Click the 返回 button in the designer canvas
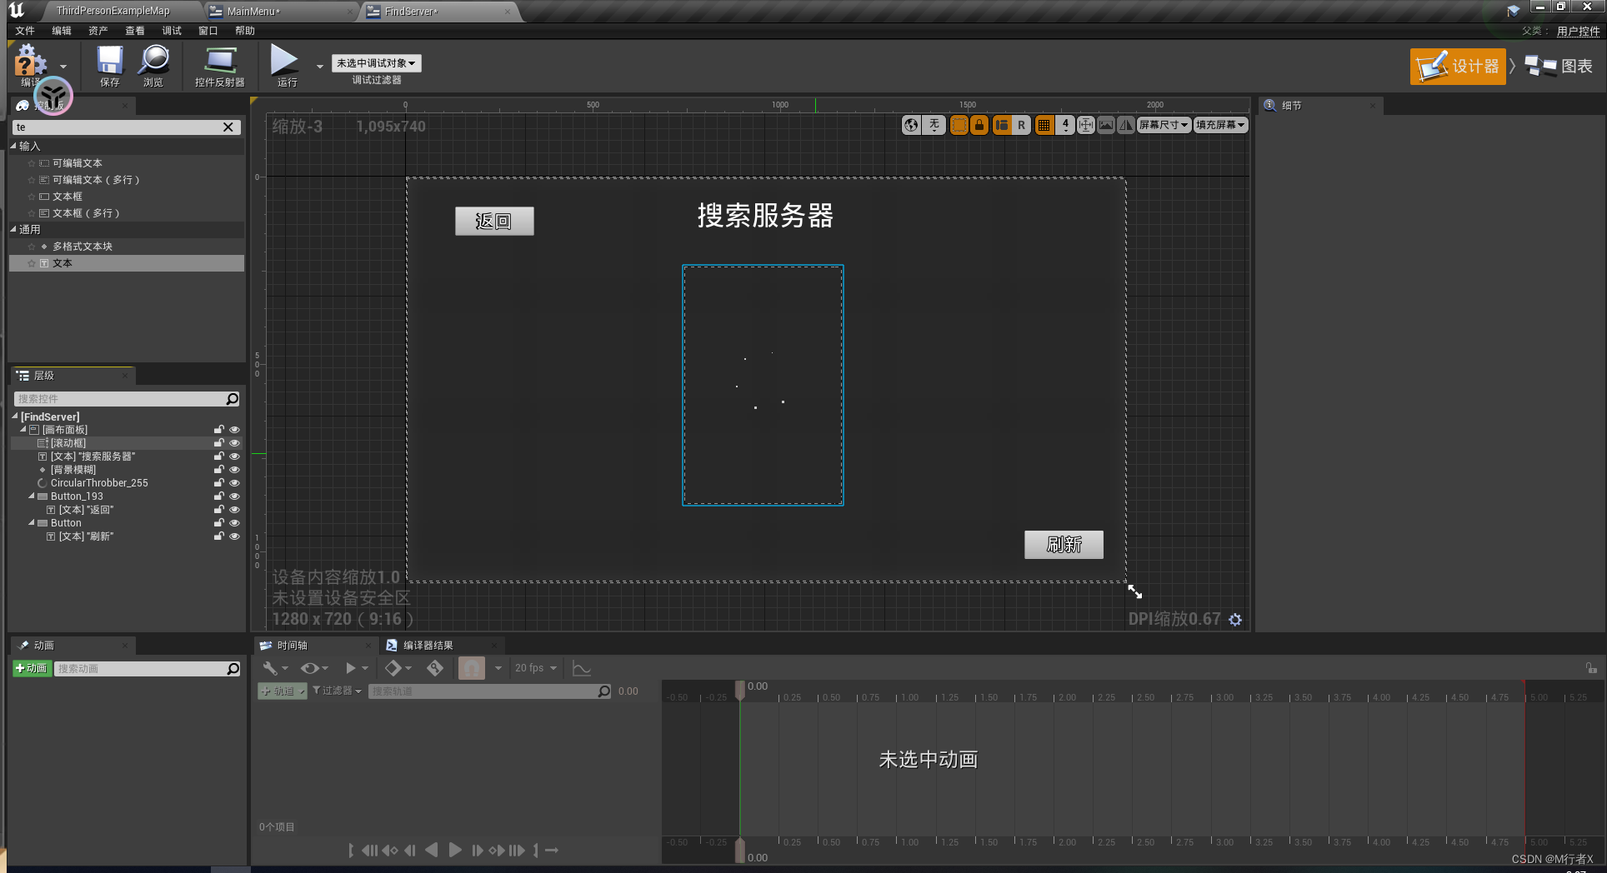The width and height of the screenshot is (1607, 873). point(494,221)
